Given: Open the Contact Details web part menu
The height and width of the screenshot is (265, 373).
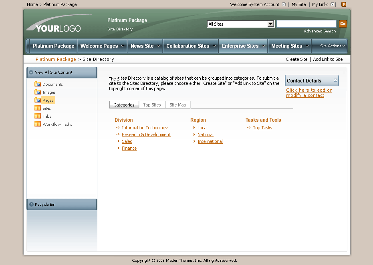Looking at the screenshot, I should coord(335,80).
